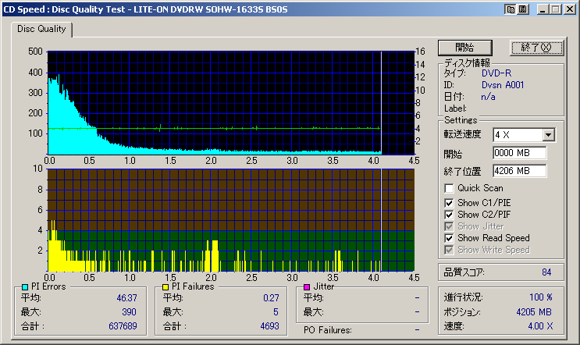The width and height of the screenshot is (580, 345).
Task: Click the 開始 start button
Action: click(465, 48)
